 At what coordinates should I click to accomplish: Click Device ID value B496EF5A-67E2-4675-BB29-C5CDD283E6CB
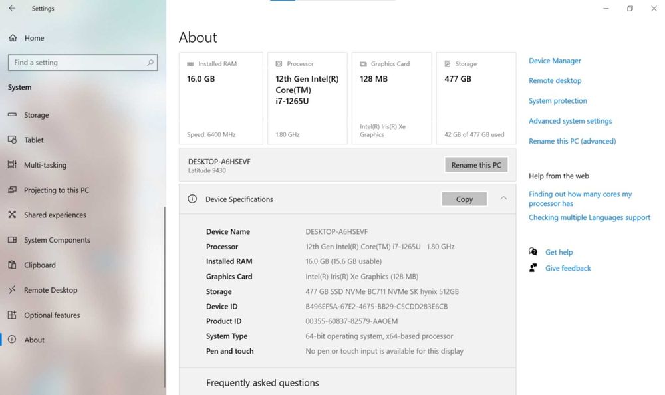coord(376,307)
